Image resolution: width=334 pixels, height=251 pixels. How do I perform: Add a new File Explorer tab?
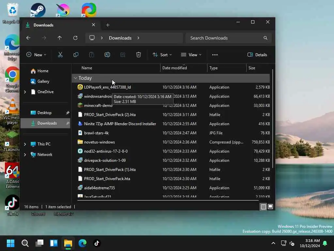108,25
